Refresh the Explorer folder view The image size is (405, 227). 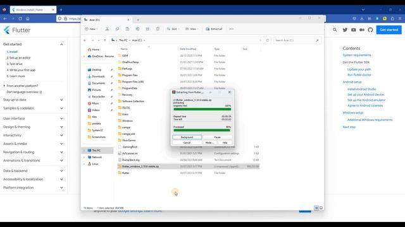tap(267, 40)
